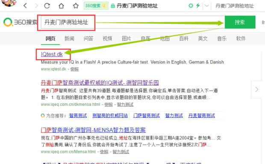The height and width of the screenshot is (164, 265).
Task: Go back with the browser back arrow
Action: coord(25,6)
